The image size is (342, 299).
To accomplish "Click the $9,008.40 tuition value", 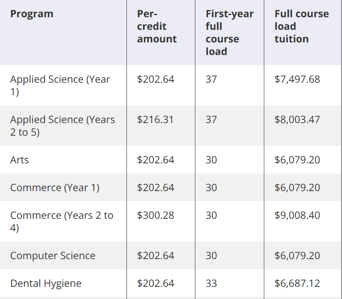I will point(297,215).
